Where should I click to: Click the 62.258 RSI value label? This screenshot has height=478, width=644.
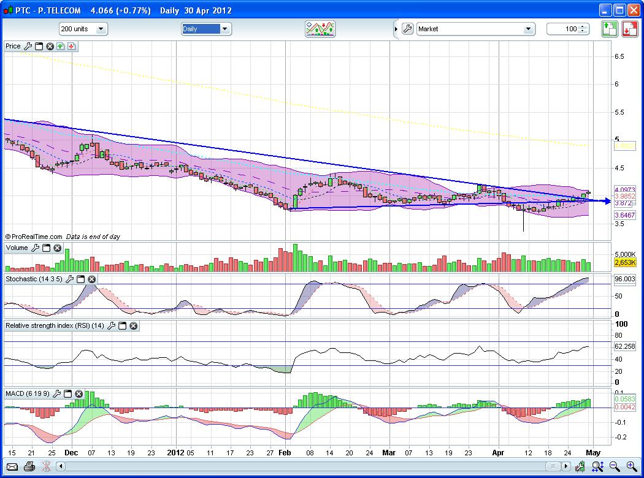point(625,346)
